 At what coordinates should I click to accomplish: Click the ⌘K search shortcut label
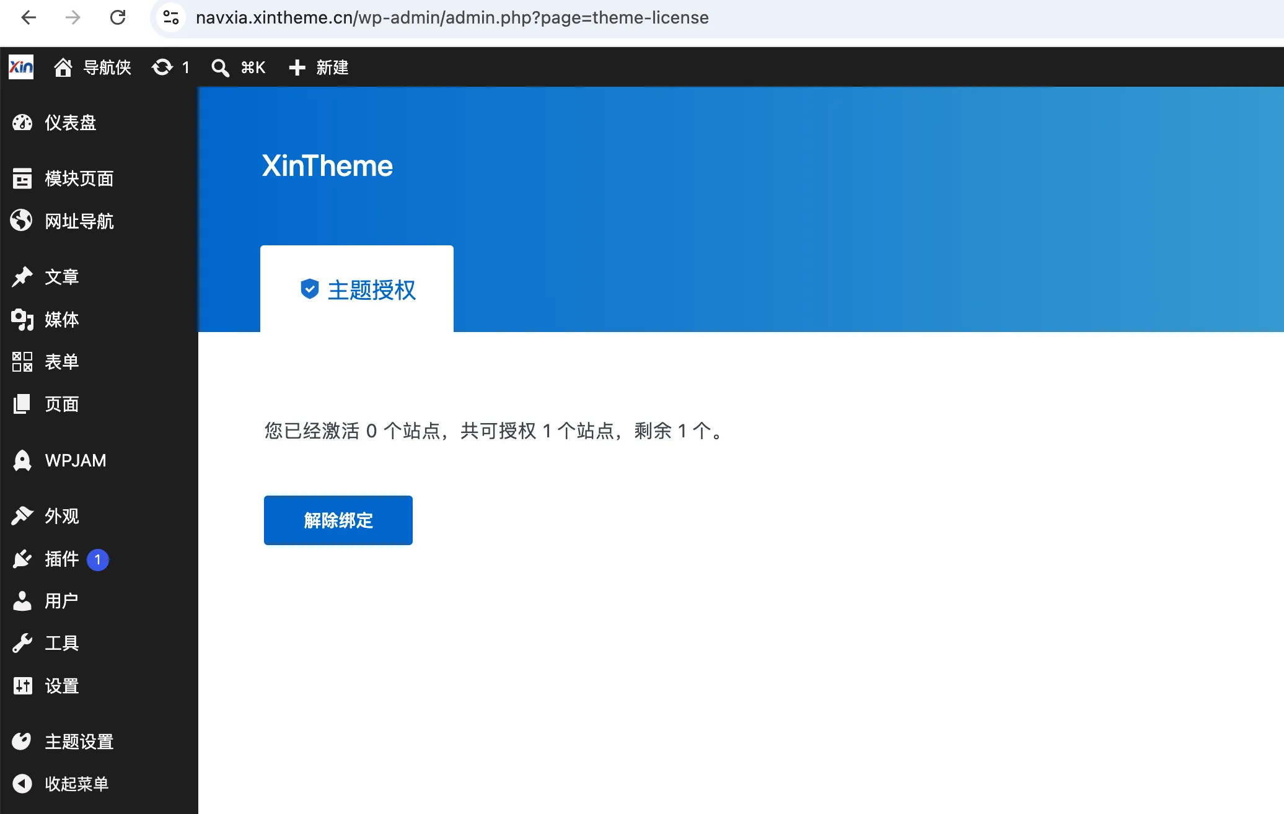(x=253, y=67)
